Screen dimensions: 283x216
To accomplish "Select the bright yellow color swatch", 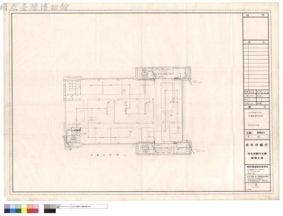I will 24,211.
